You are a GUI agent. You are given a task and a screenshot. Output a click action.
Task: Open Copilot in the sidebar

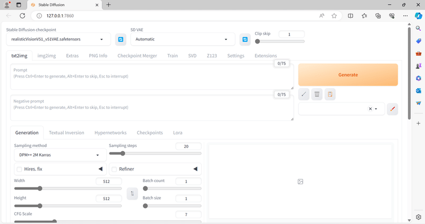[x=419, y=16]
